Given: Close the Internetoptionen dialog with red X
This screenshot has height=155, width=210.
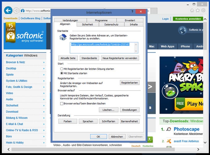Looking at the screenshot, I should coord(141,11).
